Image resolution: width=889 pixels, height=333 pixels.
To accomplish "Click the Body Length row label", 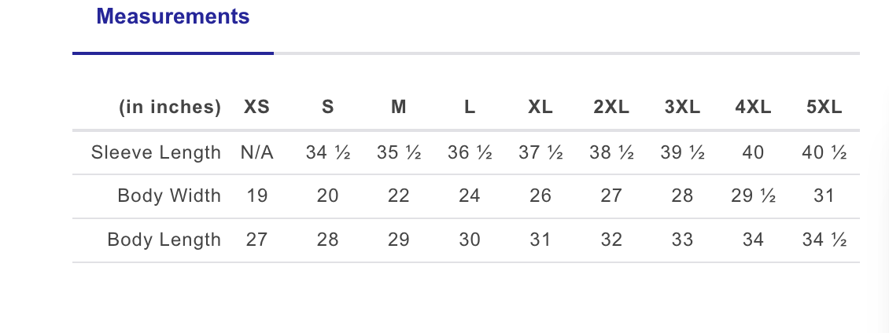I will 164,240.
